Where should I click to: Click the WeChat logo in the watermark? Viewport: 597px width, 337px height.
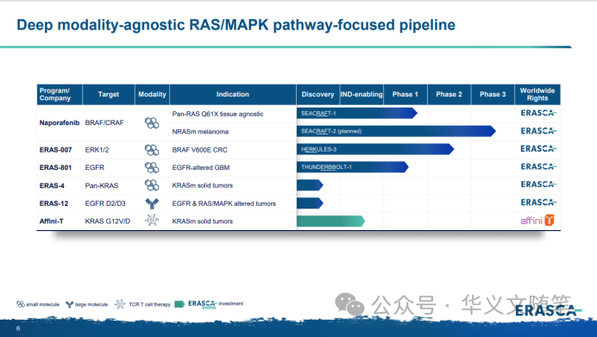click(349, 304)
